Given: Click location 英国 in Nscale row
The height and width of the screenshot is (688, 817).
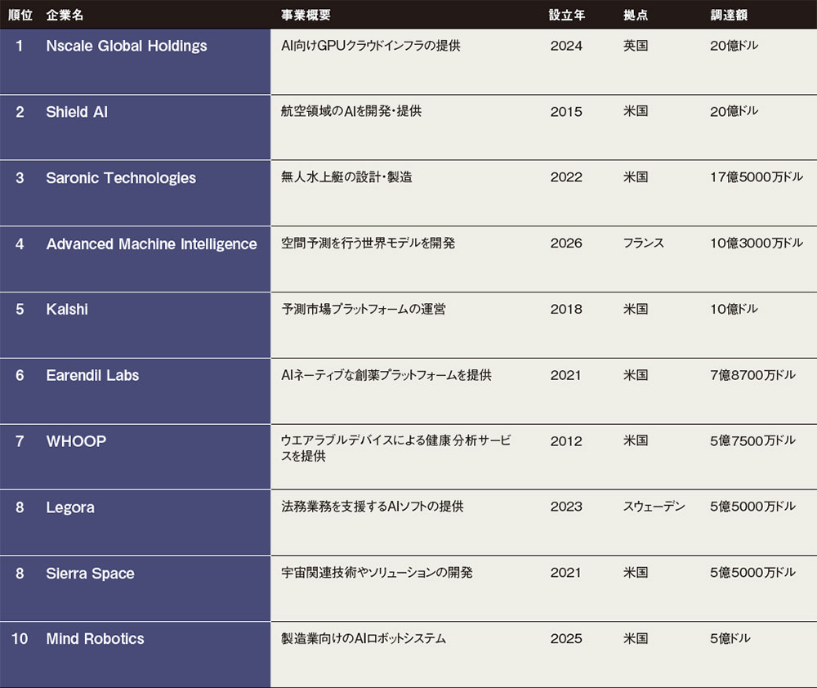Looking at the screenshot, I should [x=636, y=46].
